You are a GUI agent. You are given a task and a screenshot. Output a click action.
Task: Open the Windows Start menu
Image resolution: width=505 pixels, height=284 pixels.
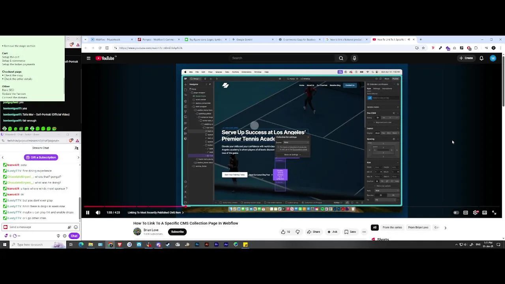click(x=4, y=245)
